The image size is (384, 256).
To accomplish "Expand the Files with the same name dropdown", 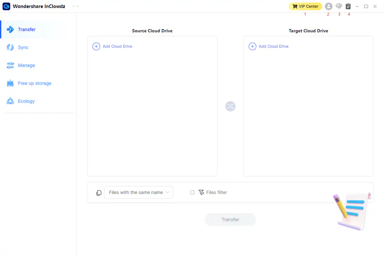I will [x=139, y=192].
